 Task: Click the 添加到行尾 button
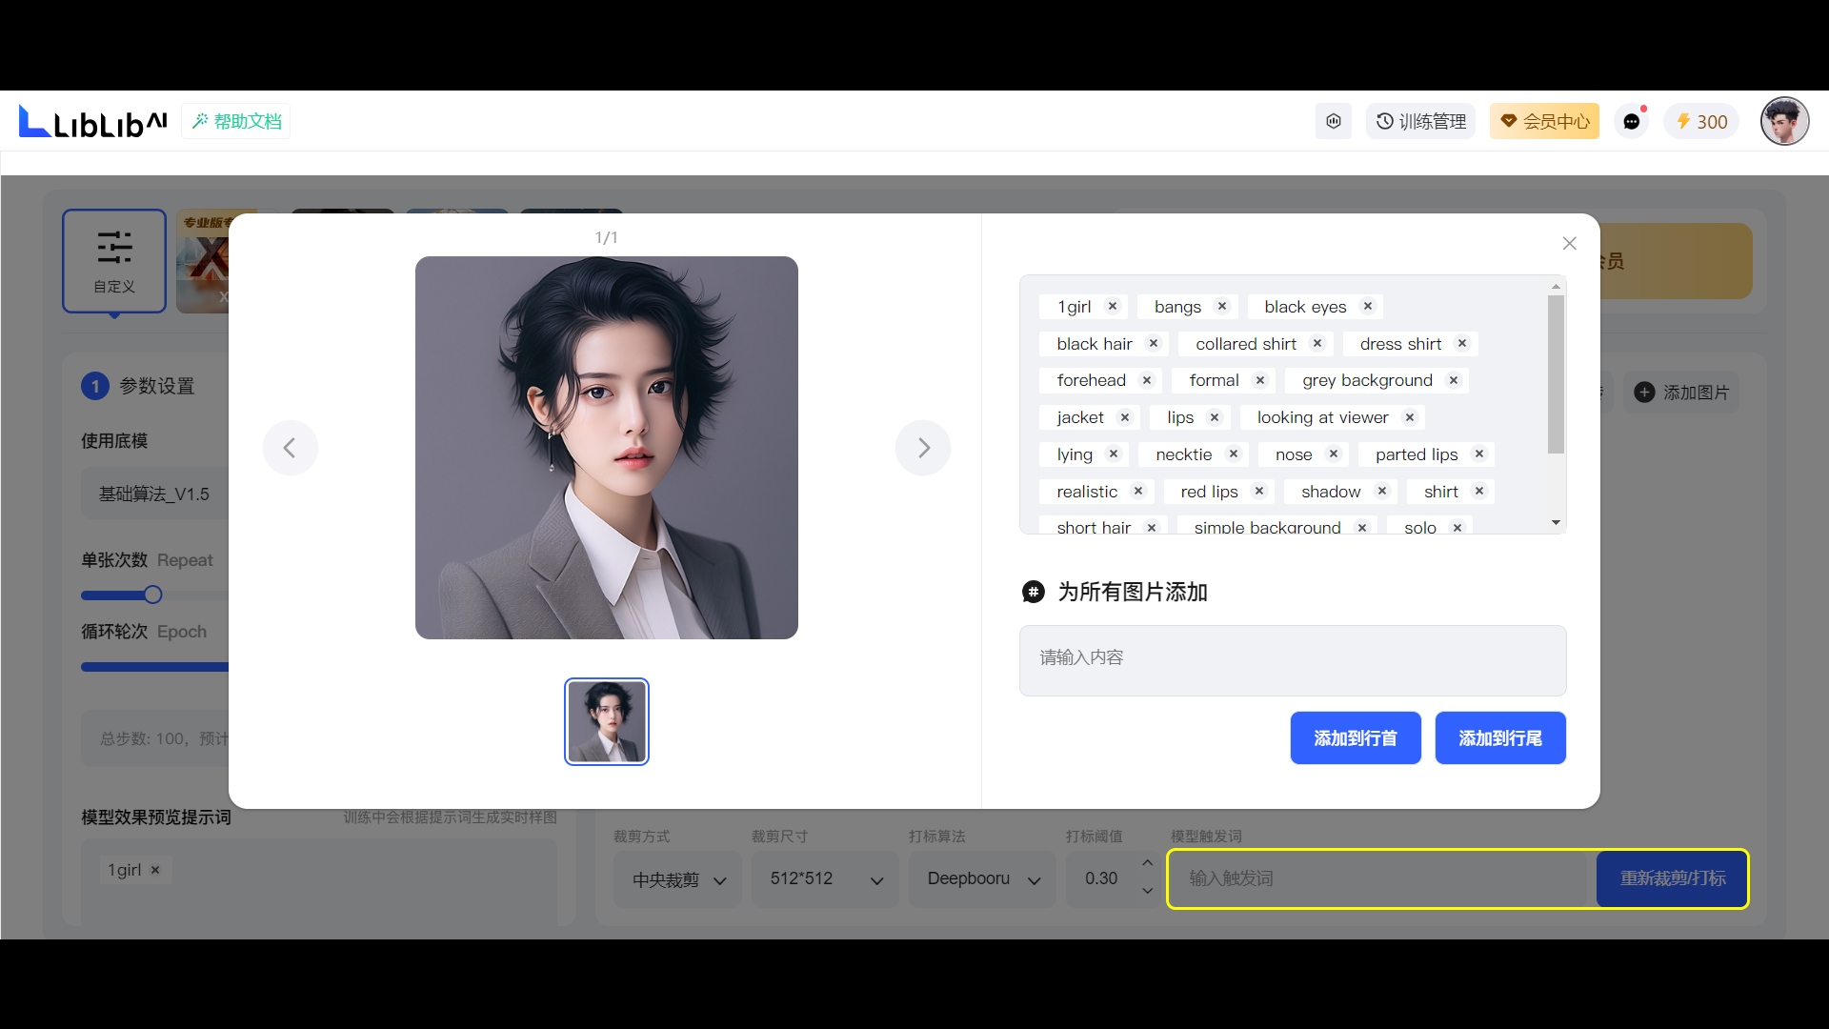coord(1499,738)
